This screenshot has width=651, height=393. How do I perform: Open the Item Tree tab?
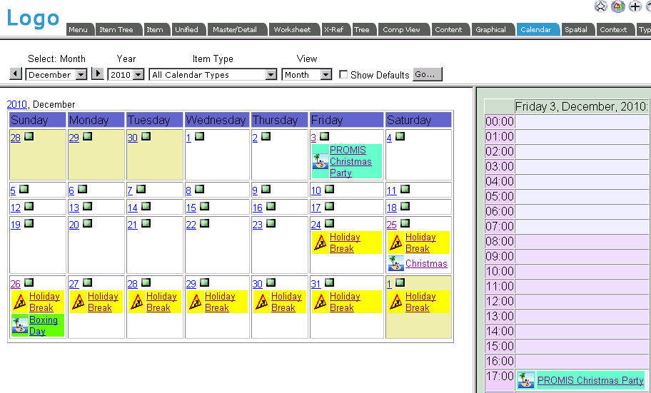coord(116,29)
